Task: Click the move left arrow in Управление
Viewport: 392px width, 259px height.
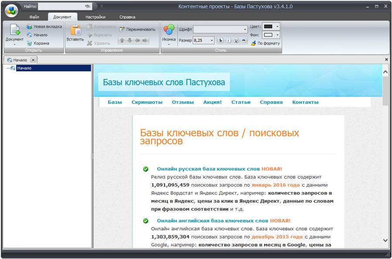Action: coord(137,40)
